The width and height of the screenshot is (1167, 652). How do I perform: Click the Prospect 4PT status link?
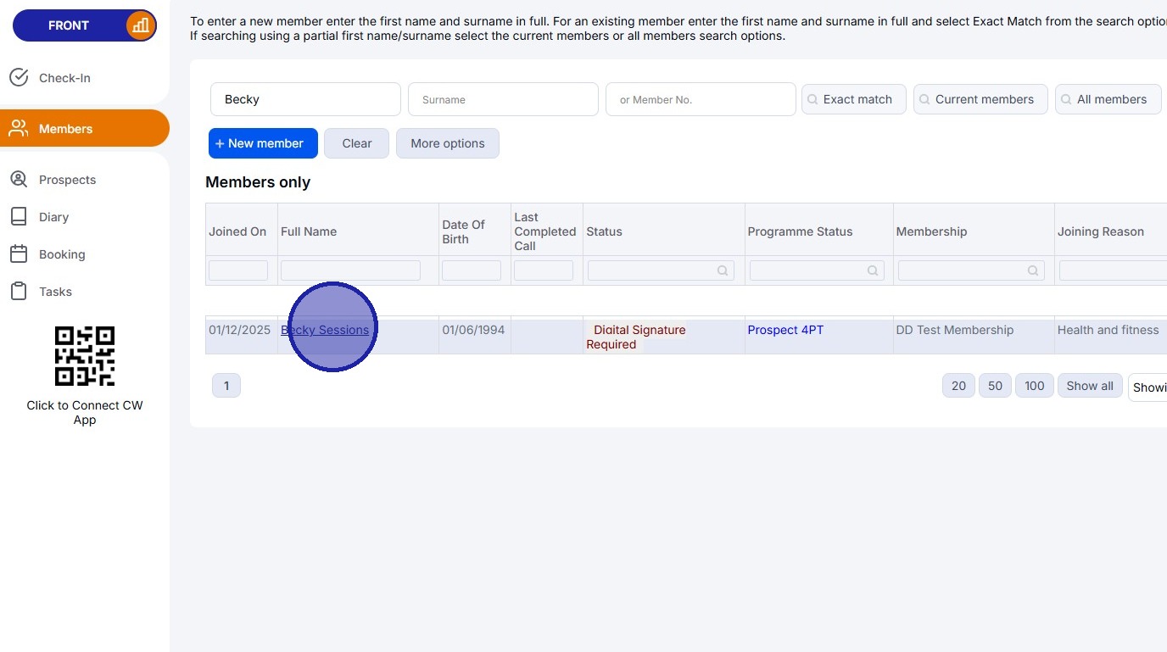tap(785, 330)
